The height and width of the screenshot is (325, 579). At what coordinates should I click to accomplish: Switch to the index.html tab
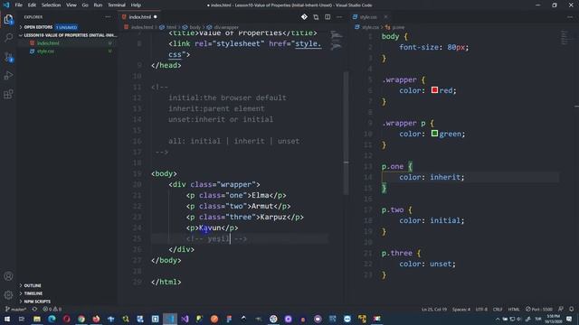(139, 17)
